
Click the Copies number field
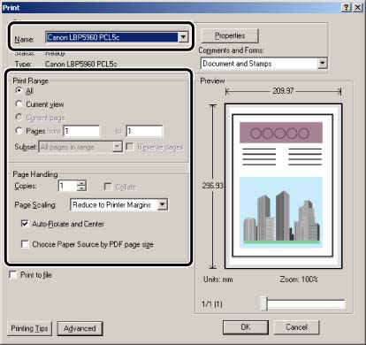point(67,186)
